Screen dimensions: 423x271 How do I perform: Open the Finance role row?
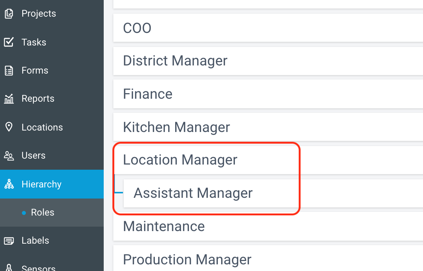pyautogui.click(x=268, y=94)
